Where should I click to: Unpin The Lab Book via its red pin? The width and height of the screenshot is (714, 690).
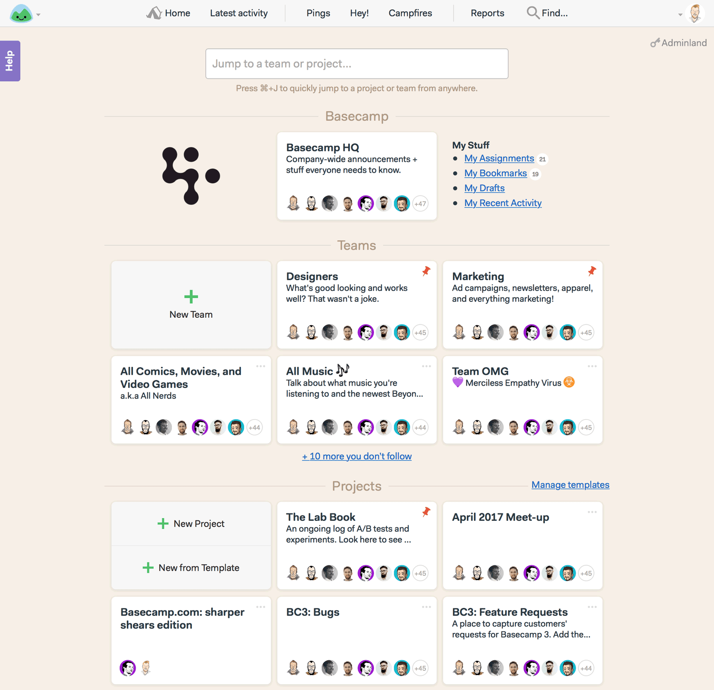click(x=426, y=512)
